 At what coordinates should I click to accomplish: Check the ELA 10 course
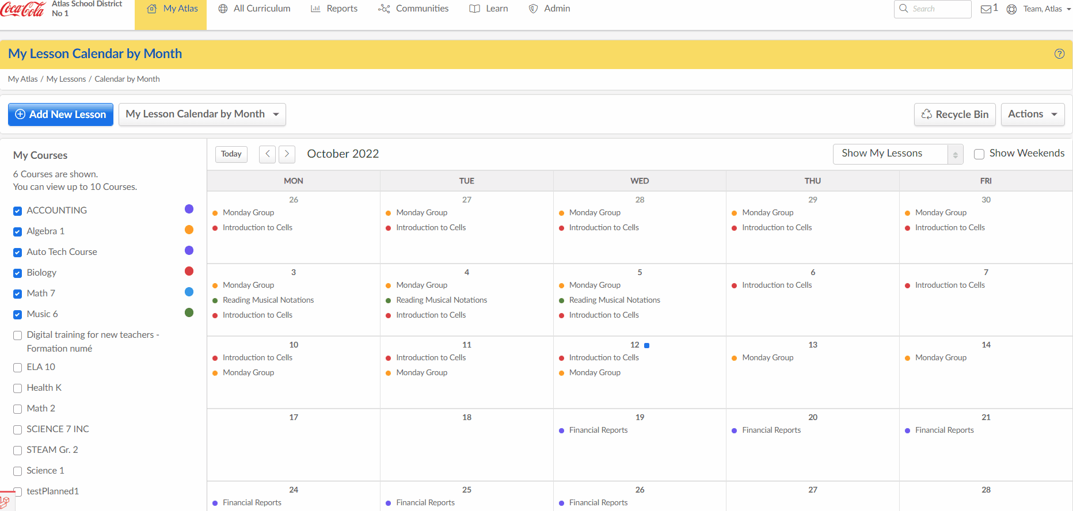click(18, 367)
